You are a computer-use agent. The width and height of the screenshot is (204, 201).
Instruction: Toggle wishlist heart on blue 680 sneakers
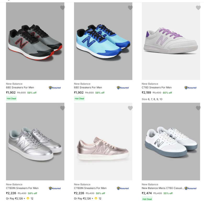pyautogui.click(x=130, y=8)
